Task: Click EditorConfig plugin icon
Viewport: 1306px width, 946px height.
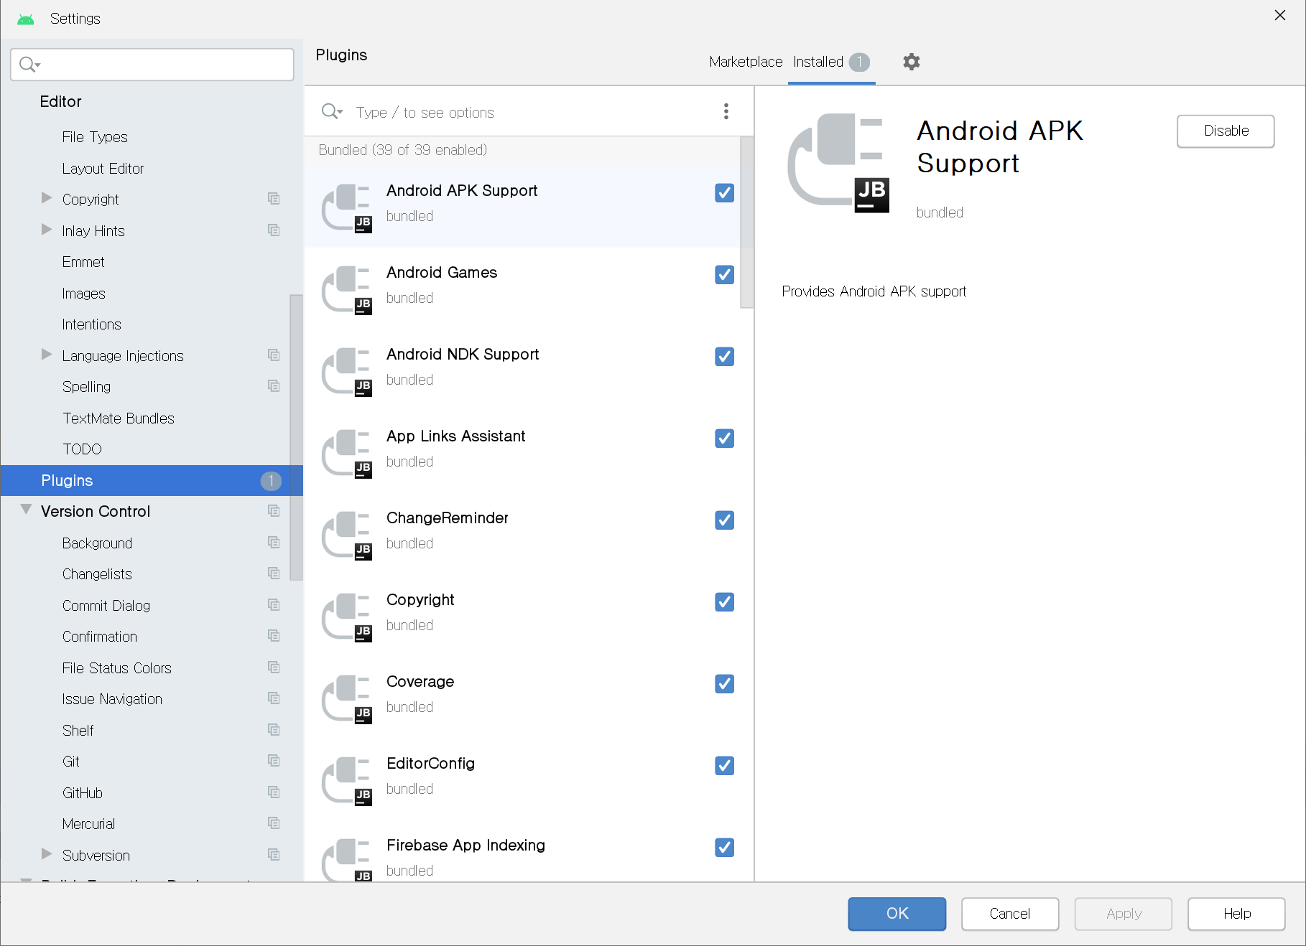Action: 347,780
